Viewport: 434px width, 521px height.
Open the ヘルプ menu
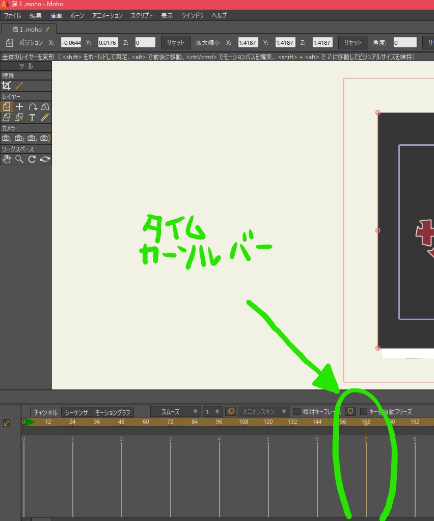[219, 15]
